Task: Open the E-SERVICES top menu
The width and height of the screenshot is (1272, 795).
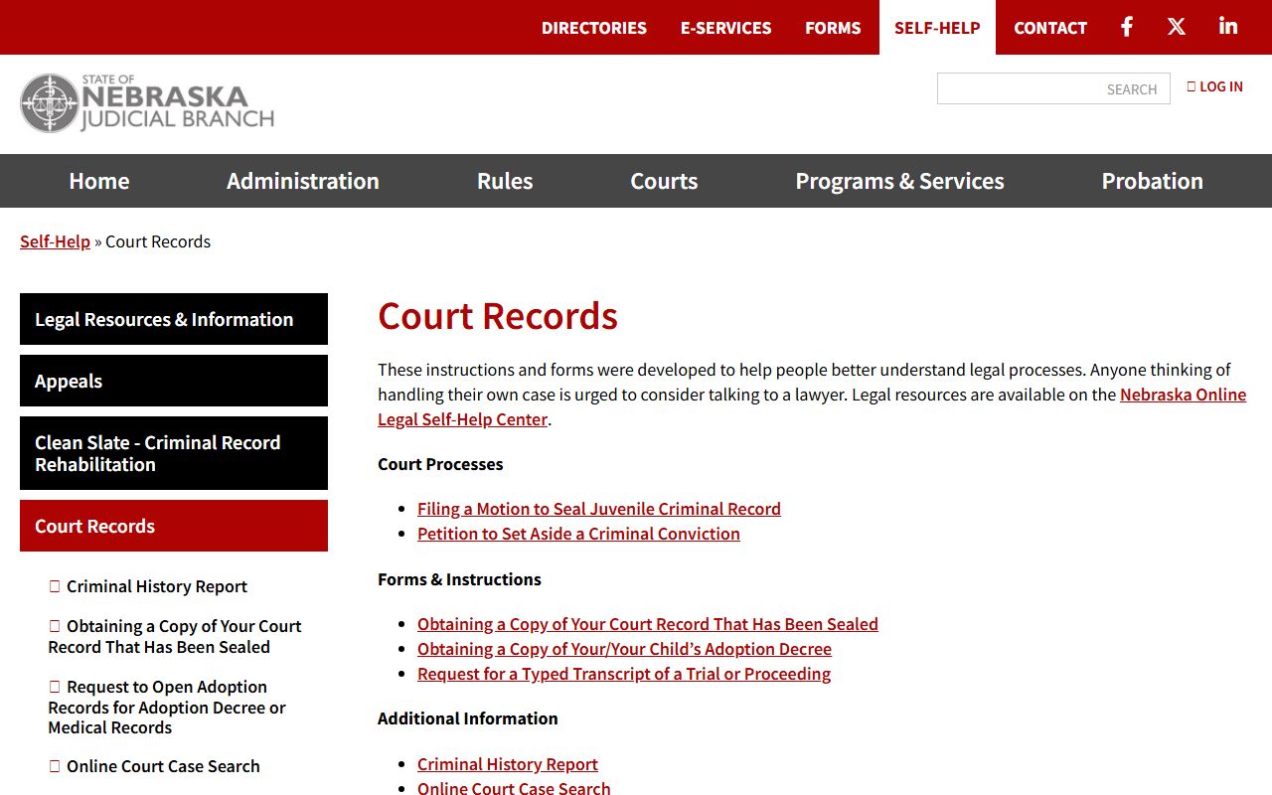Action: point(725,28)
